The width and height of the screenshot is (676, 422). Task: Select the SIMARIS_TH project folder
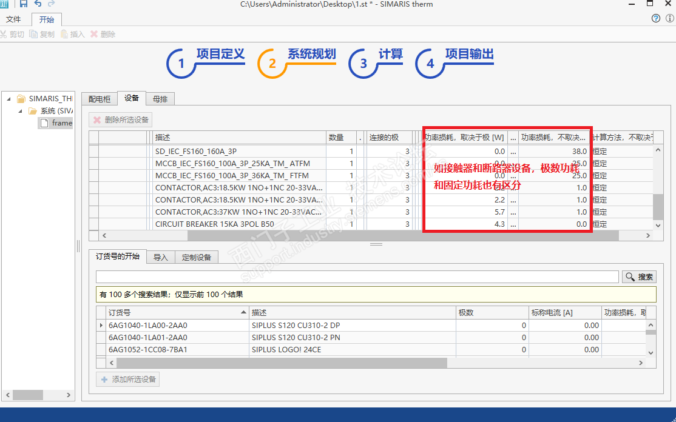click(45, 99)
